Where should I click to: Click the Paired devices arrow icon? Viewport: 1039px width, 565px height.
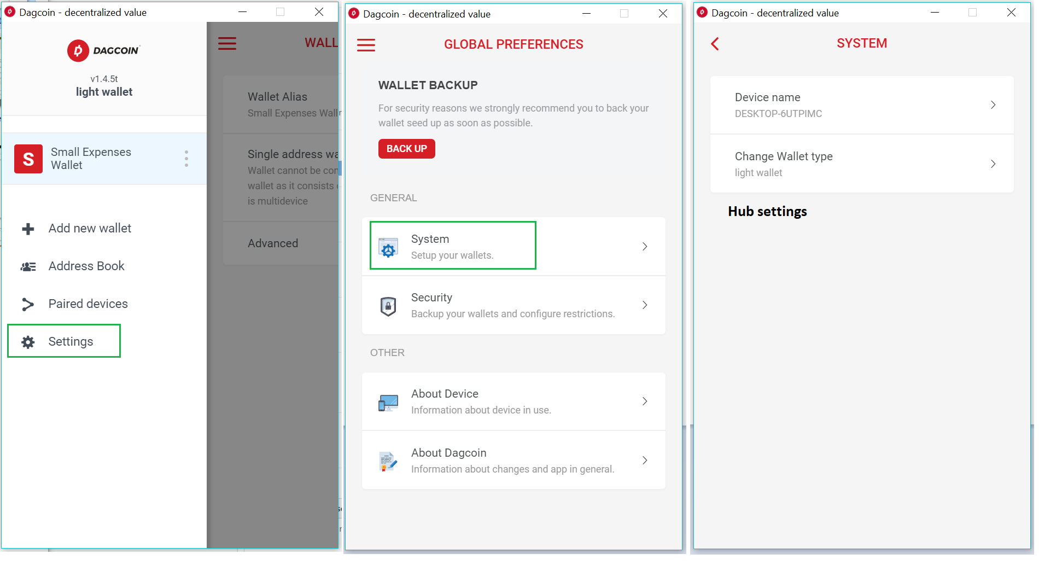coord(28,304)
